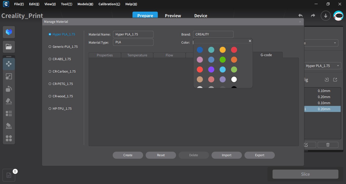Pick the CR-wood_1.75 material
Viewport: 346px width, 184px height.
[x=61, y=96]
